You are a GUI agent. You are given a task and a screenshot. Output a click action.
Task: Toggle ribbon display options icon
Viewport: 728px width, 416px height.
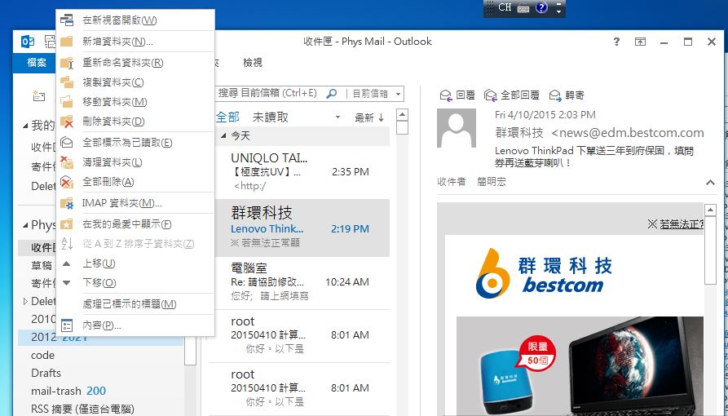pyautogui.click(x=640, y=42)
